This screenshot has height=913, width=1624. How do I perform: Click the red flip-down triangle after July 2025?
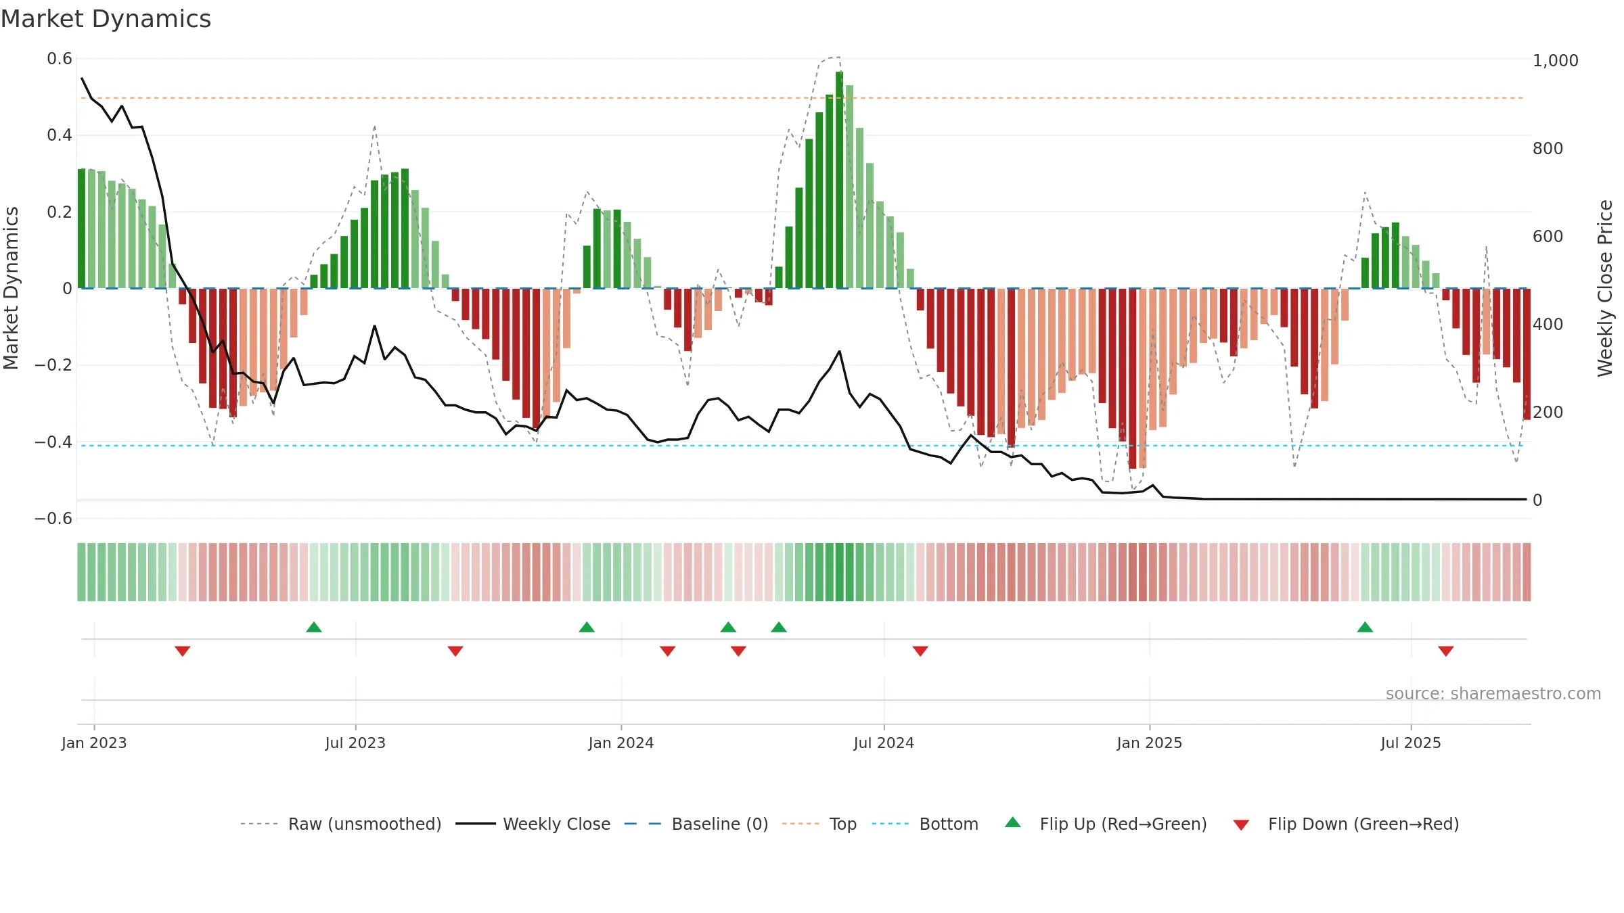coord(1446,651)
